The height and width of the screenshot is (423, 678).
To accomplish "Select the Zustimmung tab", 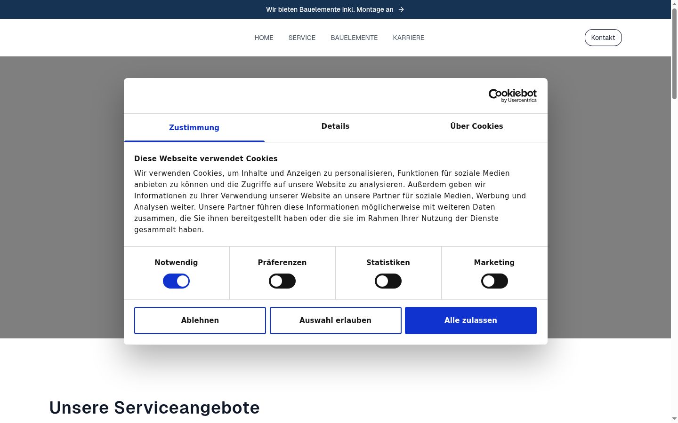I will (194, 127).
